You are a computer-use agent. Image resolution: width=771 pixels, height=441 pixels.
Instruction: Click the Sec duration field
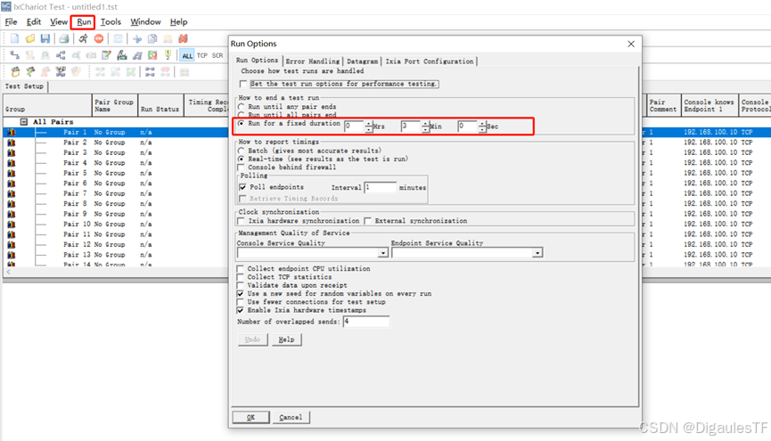[468, 127]
